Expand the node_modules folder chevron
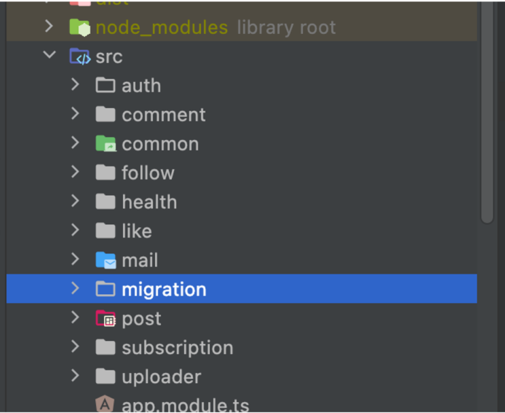This screenshot has height=413, width=505. 49,26
